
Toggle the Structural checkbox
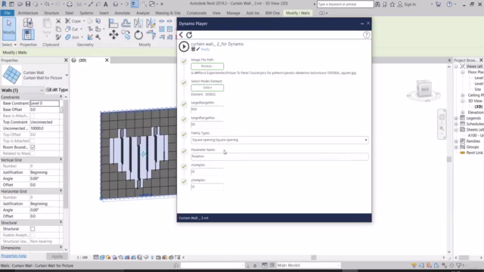tap(33, 229)
